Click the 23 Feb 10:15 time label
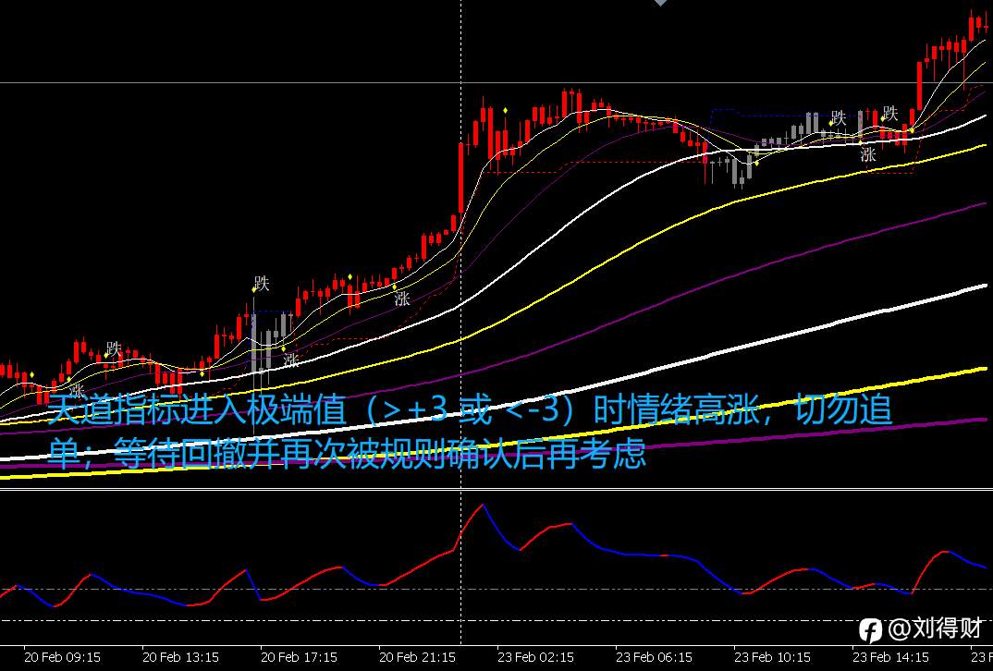 pos(773,657)
